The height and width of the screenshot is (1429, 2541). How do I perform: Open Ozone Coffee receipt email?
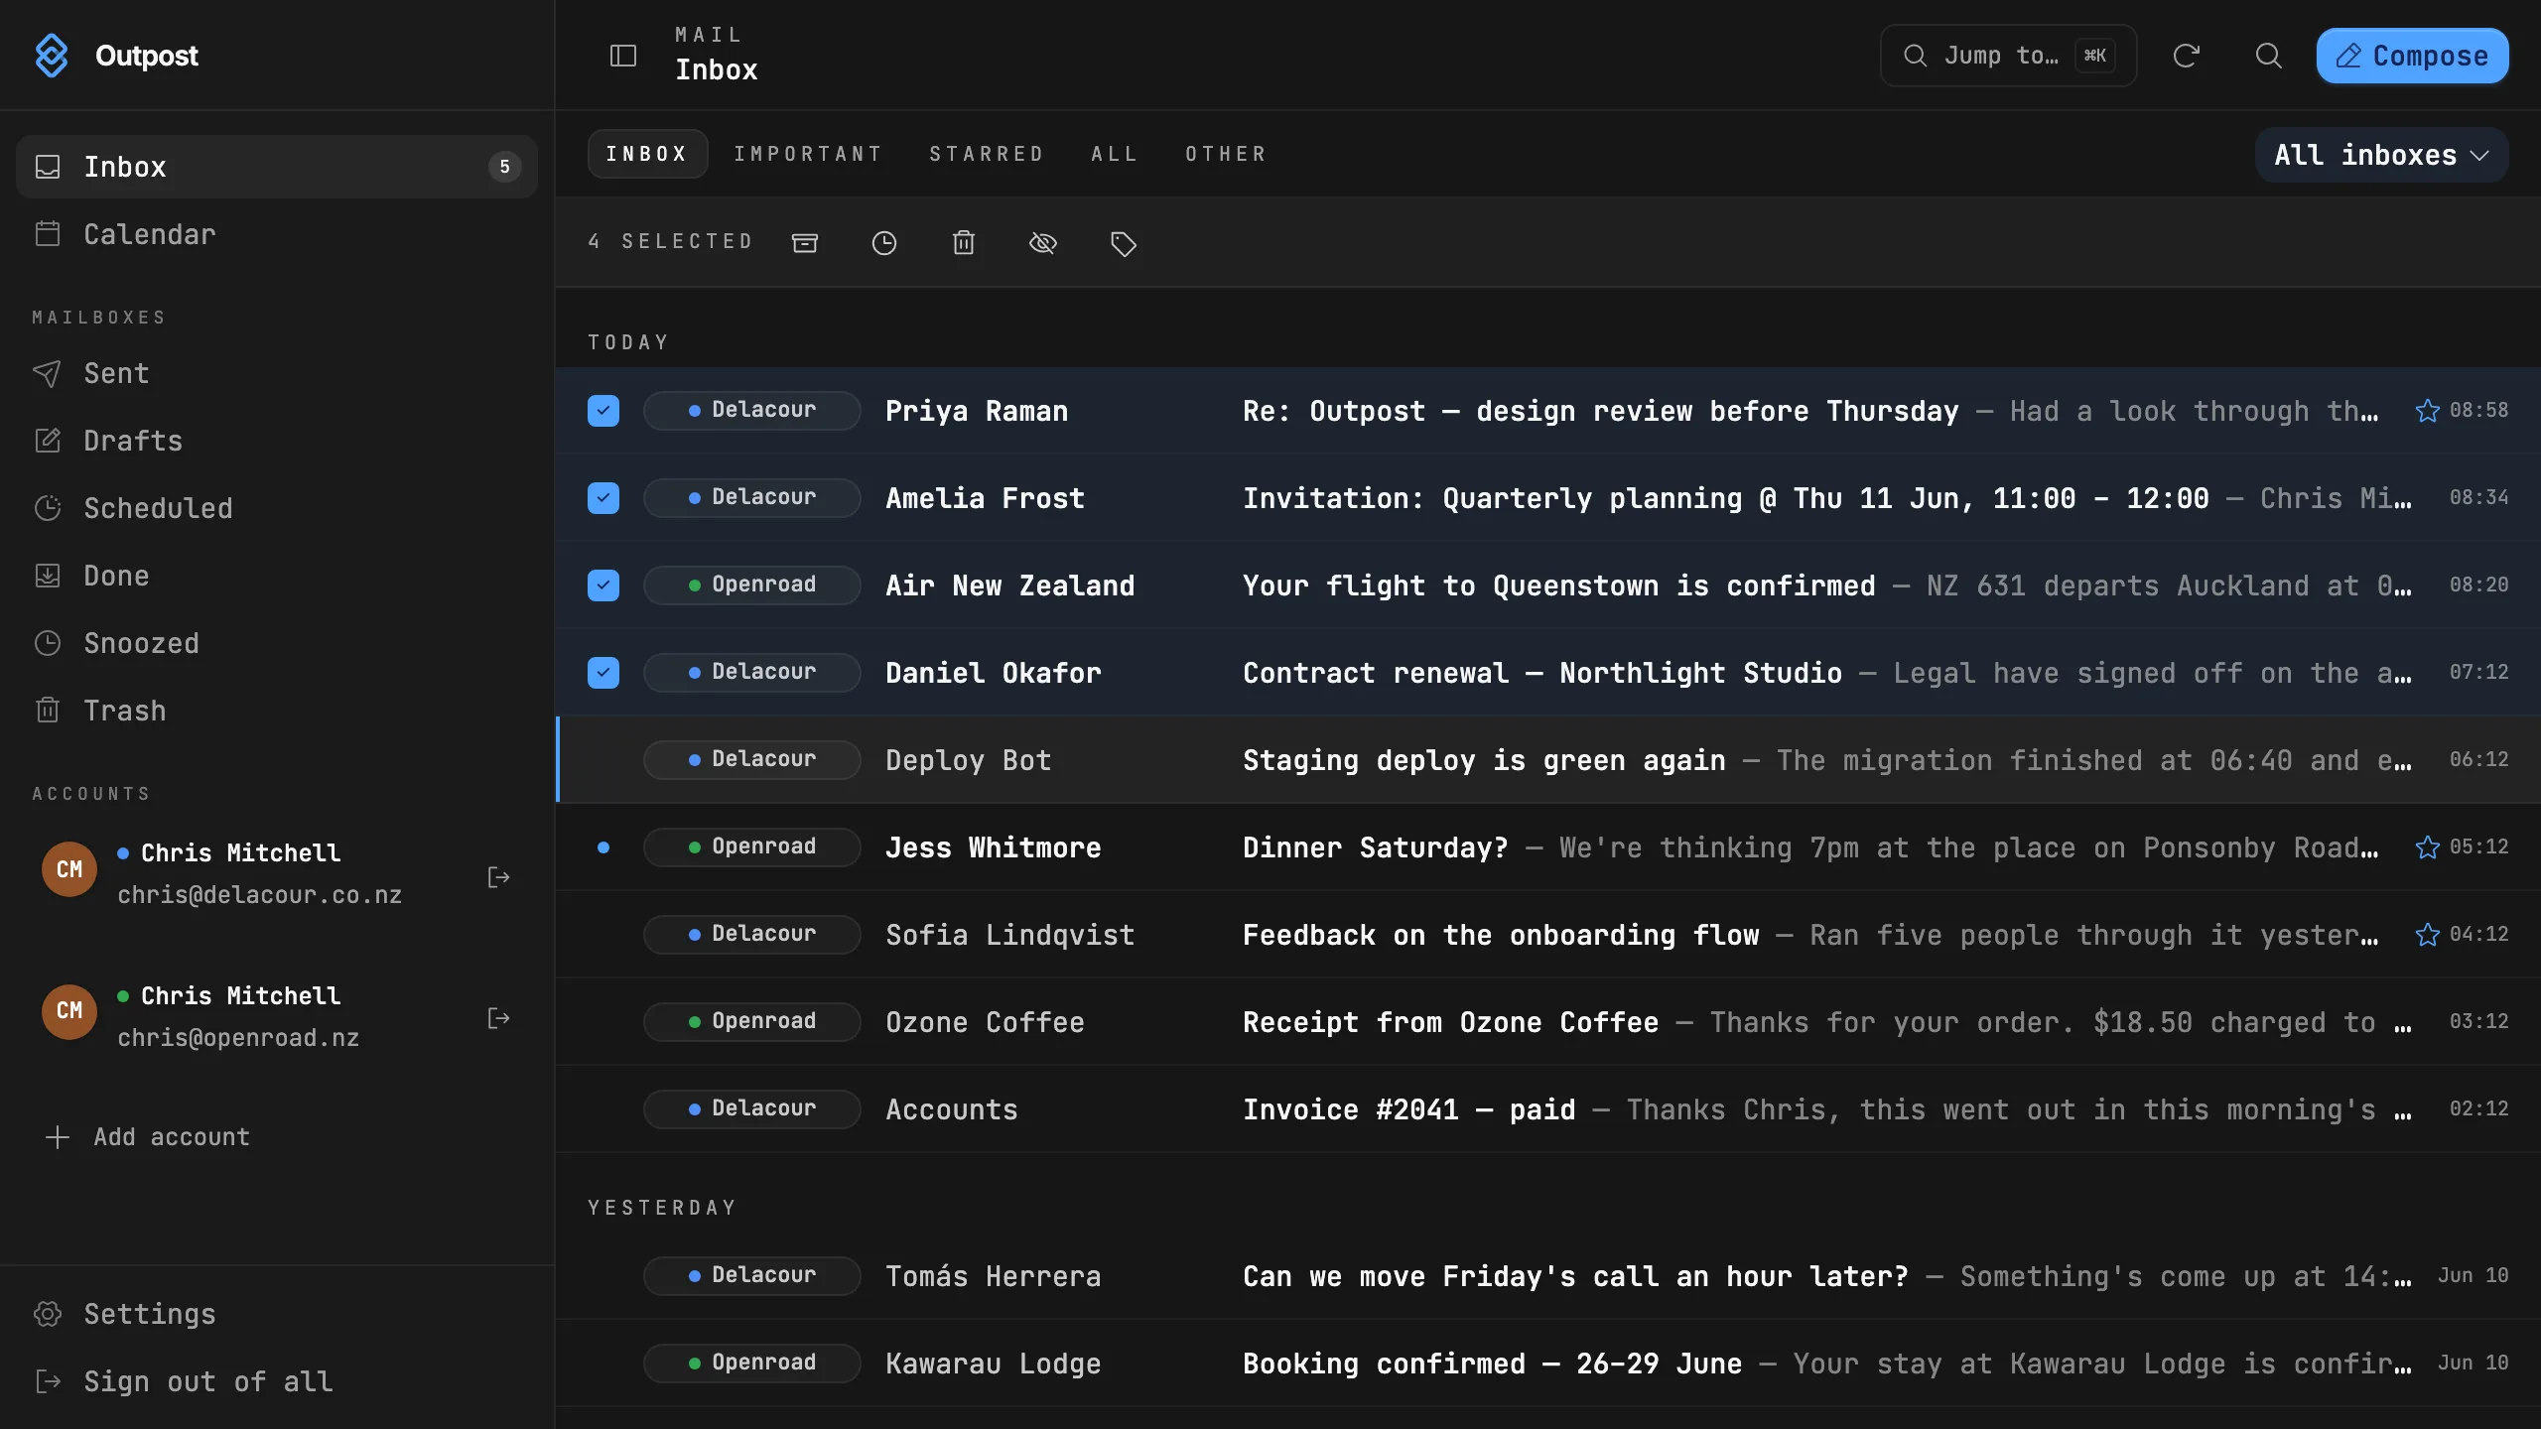pyautogui.click(x=1548, y=1022)
